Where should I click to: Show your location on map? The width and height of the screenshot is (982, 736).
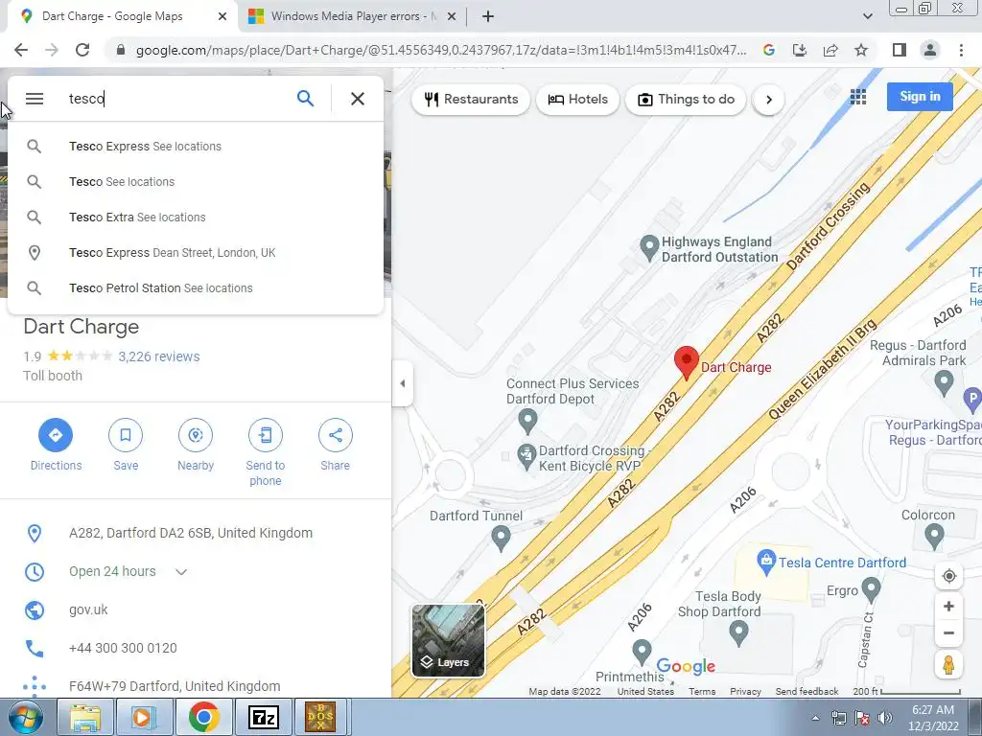coord(948,576)
